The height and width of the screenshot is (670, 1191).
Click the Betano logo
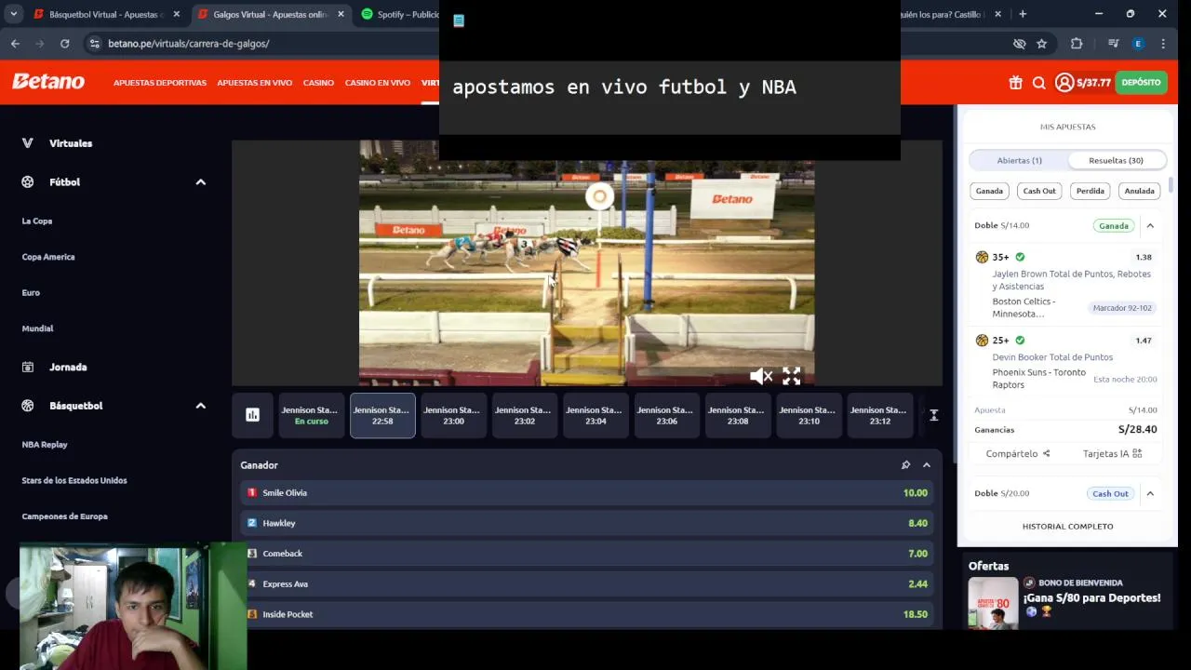(48, 82)
